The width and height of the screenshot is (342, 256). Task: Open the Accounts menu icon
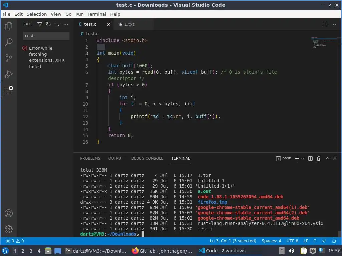click(8, 213)
